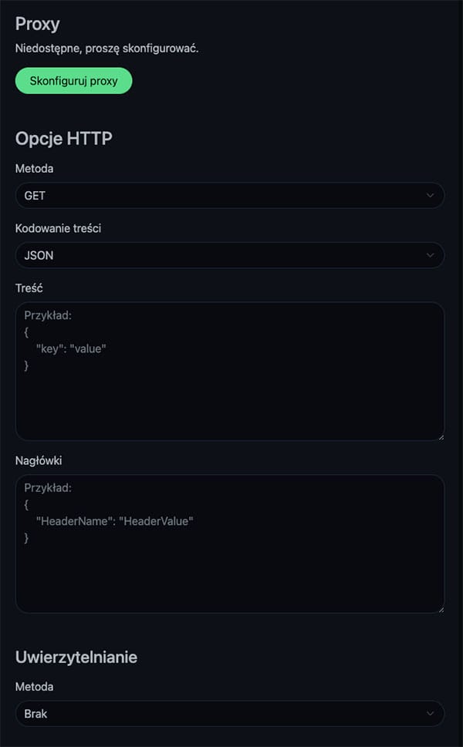Screen dimensions: 463x747
Task: Focus the Nagłówki headers text area
Action: click(229, 555)
